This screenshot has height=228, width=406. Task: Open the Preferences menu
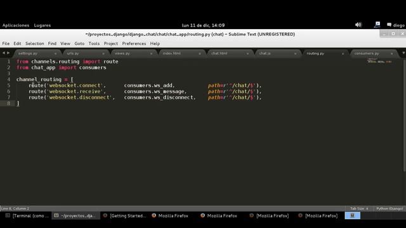(x=134, y=44)
